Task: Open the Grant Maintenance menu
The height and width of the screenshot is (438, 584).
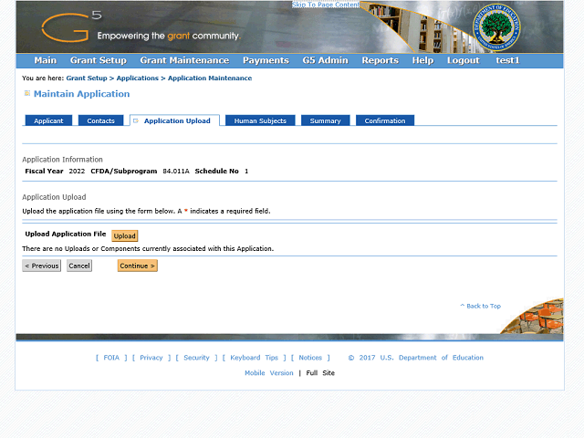Action: (x=184, y=60)
